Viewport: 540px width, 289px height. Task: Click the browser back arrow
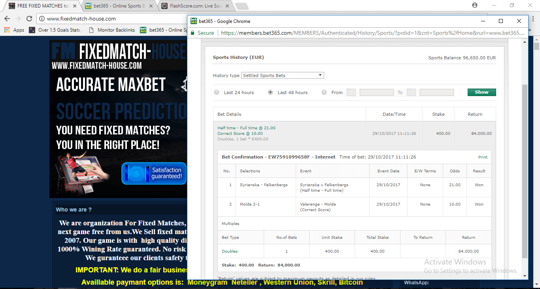tap(7, 19)
